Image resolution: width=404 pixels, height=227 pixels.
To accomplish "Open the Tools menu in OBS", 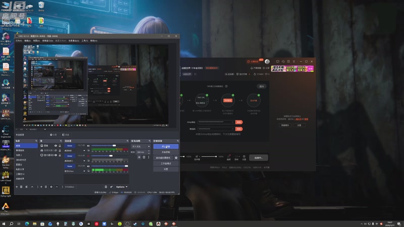I will 85,41.
